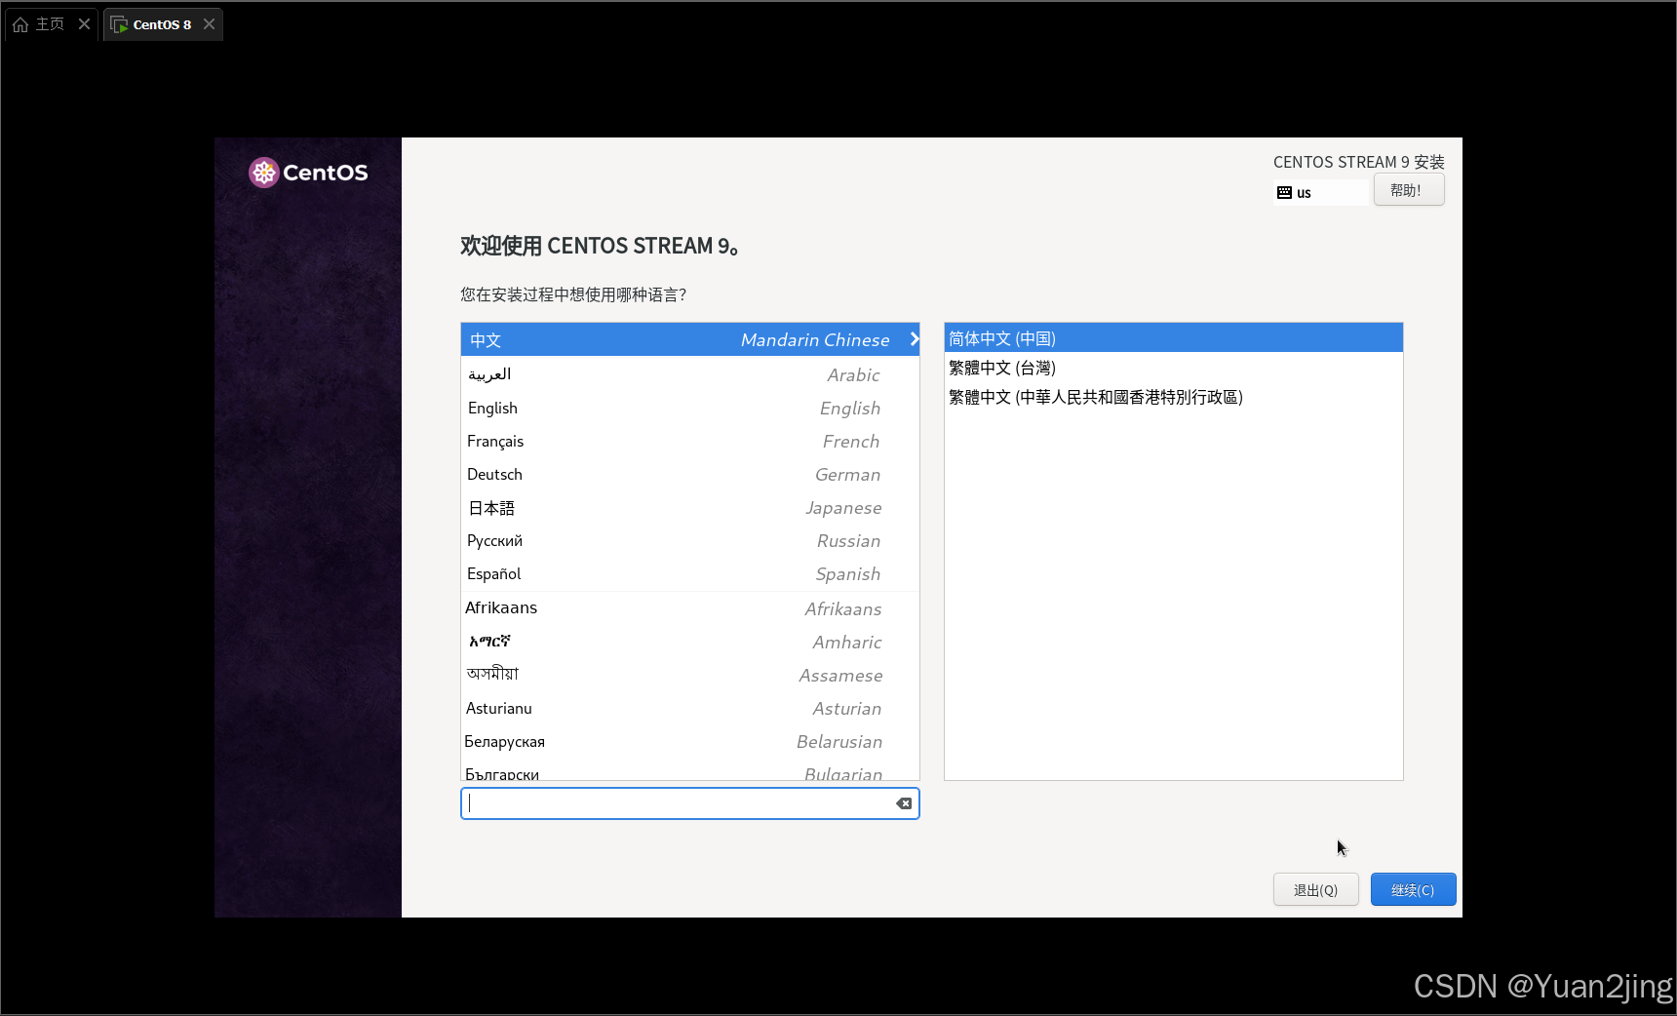The width and height of the screenshot is (1677, 1016).
Task: Click the keyboard layout icon next to us
Action: point(1284,193)
